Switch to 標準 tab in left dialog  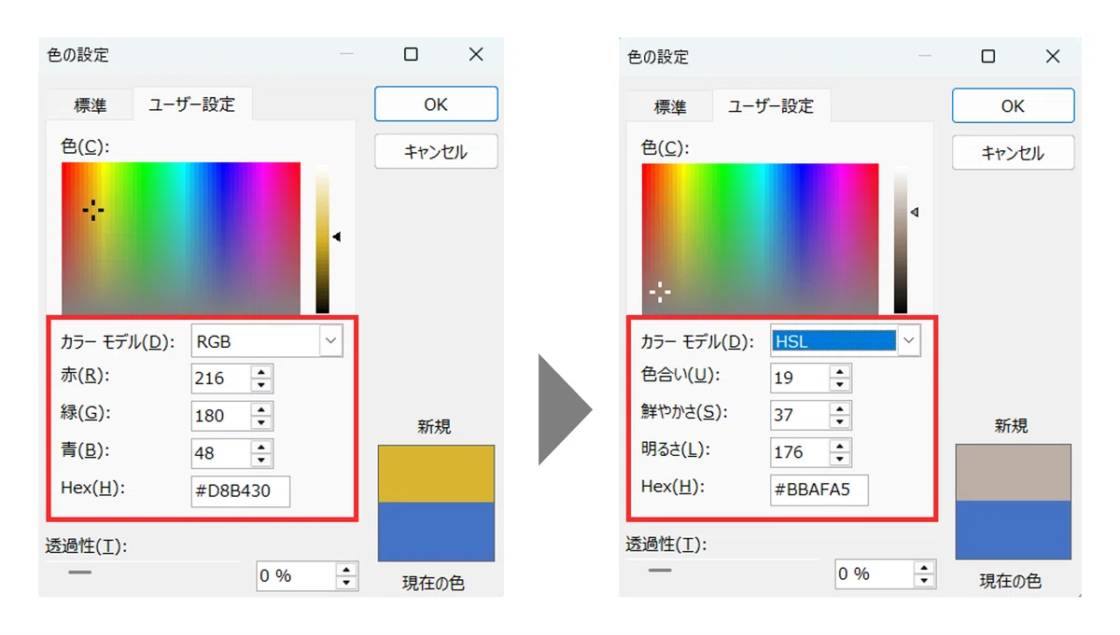click(x=91, y=105)
